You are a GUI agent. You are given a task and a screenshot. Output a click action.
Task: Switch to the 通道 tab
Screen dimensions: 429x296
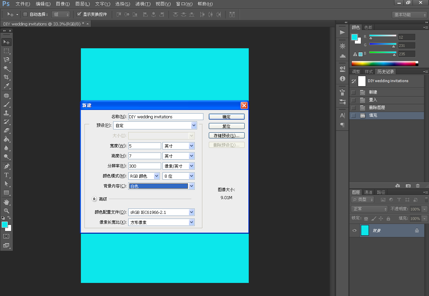(x=368, y=192)
